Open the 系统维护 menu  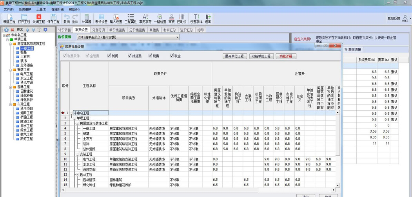click(25, 9)
